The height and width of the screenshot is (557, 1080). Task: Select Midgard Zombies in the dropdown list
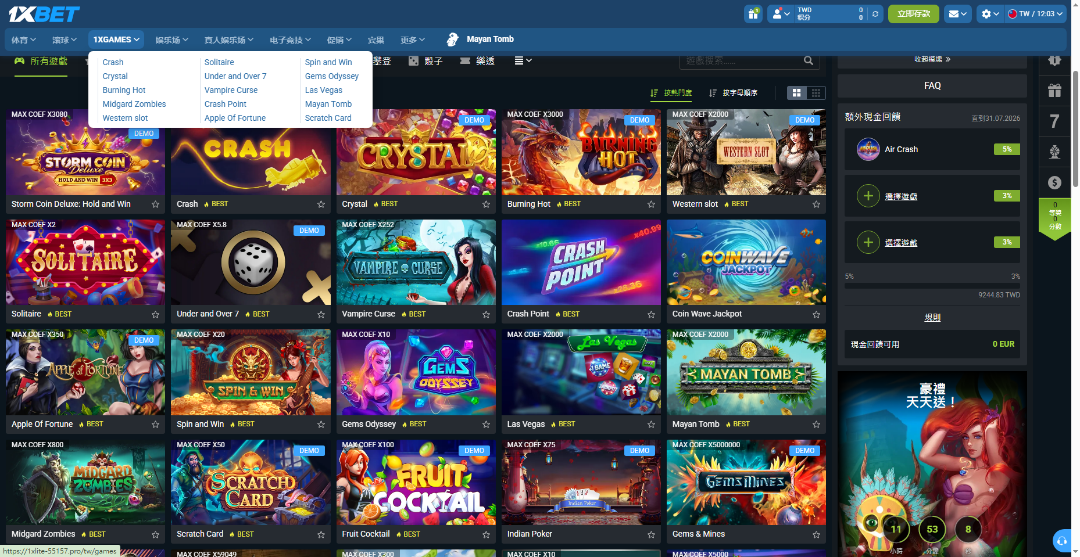coord(134,104)
